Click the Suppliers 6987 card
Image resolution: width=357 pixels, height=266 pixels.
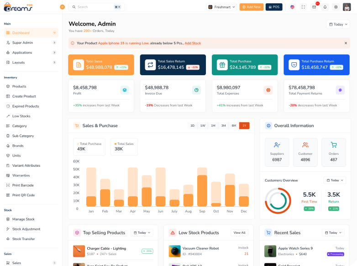(x=277, y=152)
